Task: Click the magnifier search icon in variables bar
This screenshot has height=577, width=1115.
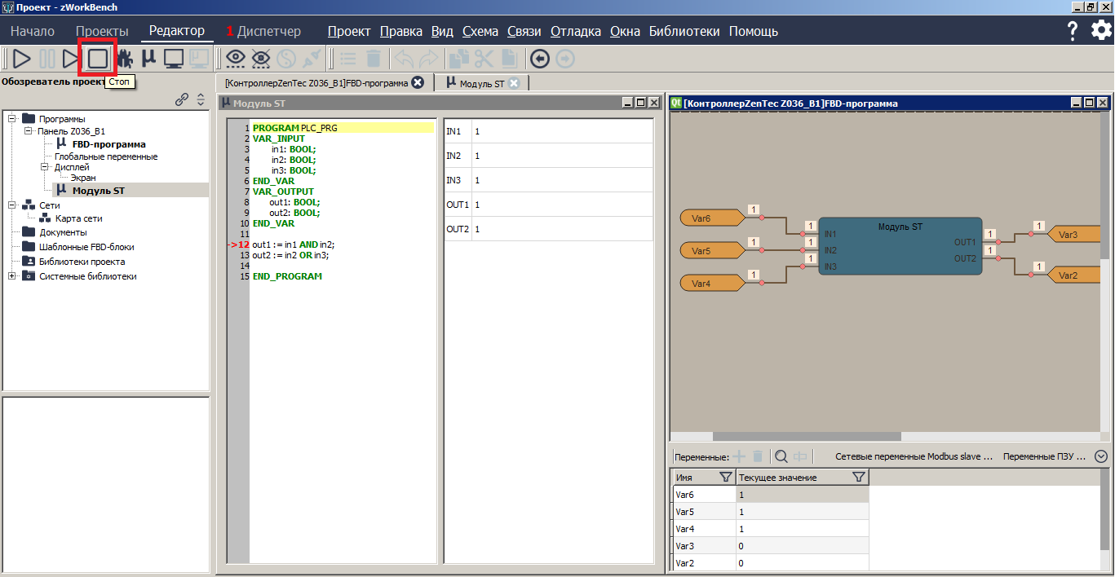Action: [781, 457]
